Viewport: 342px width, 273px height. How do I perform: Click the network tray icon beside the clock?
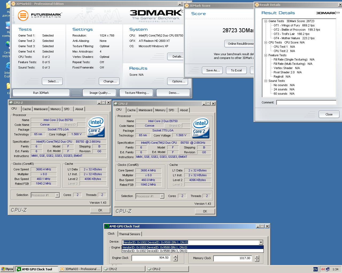[x=328, y=269]
